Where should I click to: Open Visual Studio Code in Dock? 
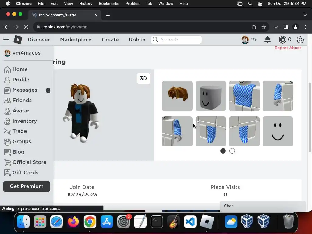click(190, 222)
